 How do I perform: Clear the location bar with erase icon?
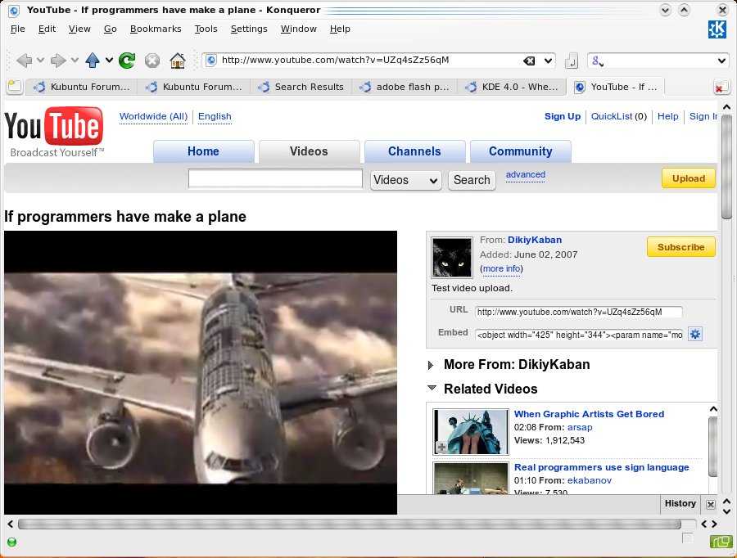click(x=530, y=61)
